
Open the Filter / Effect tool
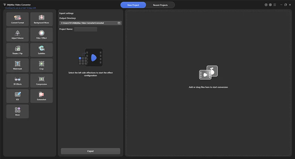pos(41,34)
